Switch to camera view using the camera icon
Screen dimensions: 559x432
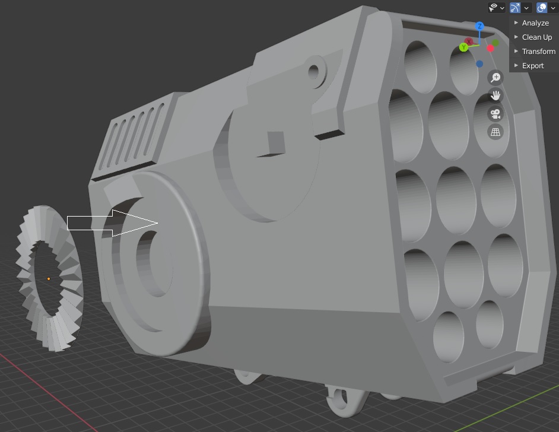click(x=495, y=113)
